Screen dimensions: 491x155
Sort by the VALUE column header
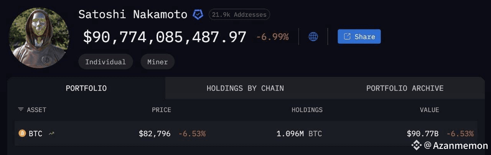429,110
